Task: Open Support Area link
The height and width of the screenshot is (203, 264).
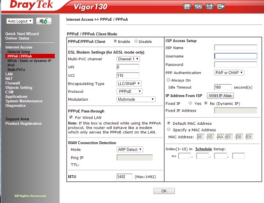Action: click(x=17, y=119)
